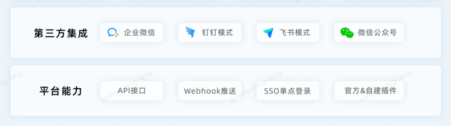Select the 官方&自建插件 card
This screenshot has width=451, height=126.
point(369,91)
